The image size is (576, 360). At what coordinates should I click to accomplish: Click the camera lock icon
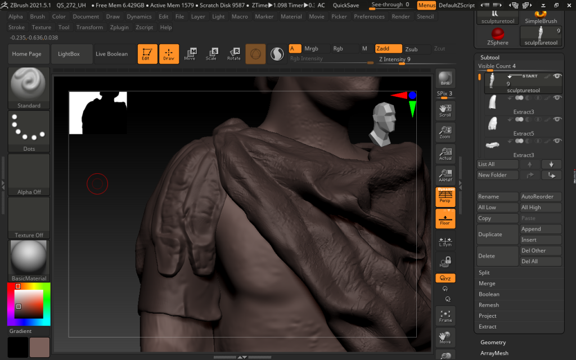tap(445, 262)
